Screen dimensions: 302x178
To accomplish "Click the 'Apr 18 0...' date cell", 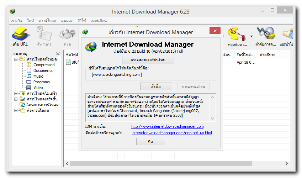I will pyautogui.click(x=246, y=62).
